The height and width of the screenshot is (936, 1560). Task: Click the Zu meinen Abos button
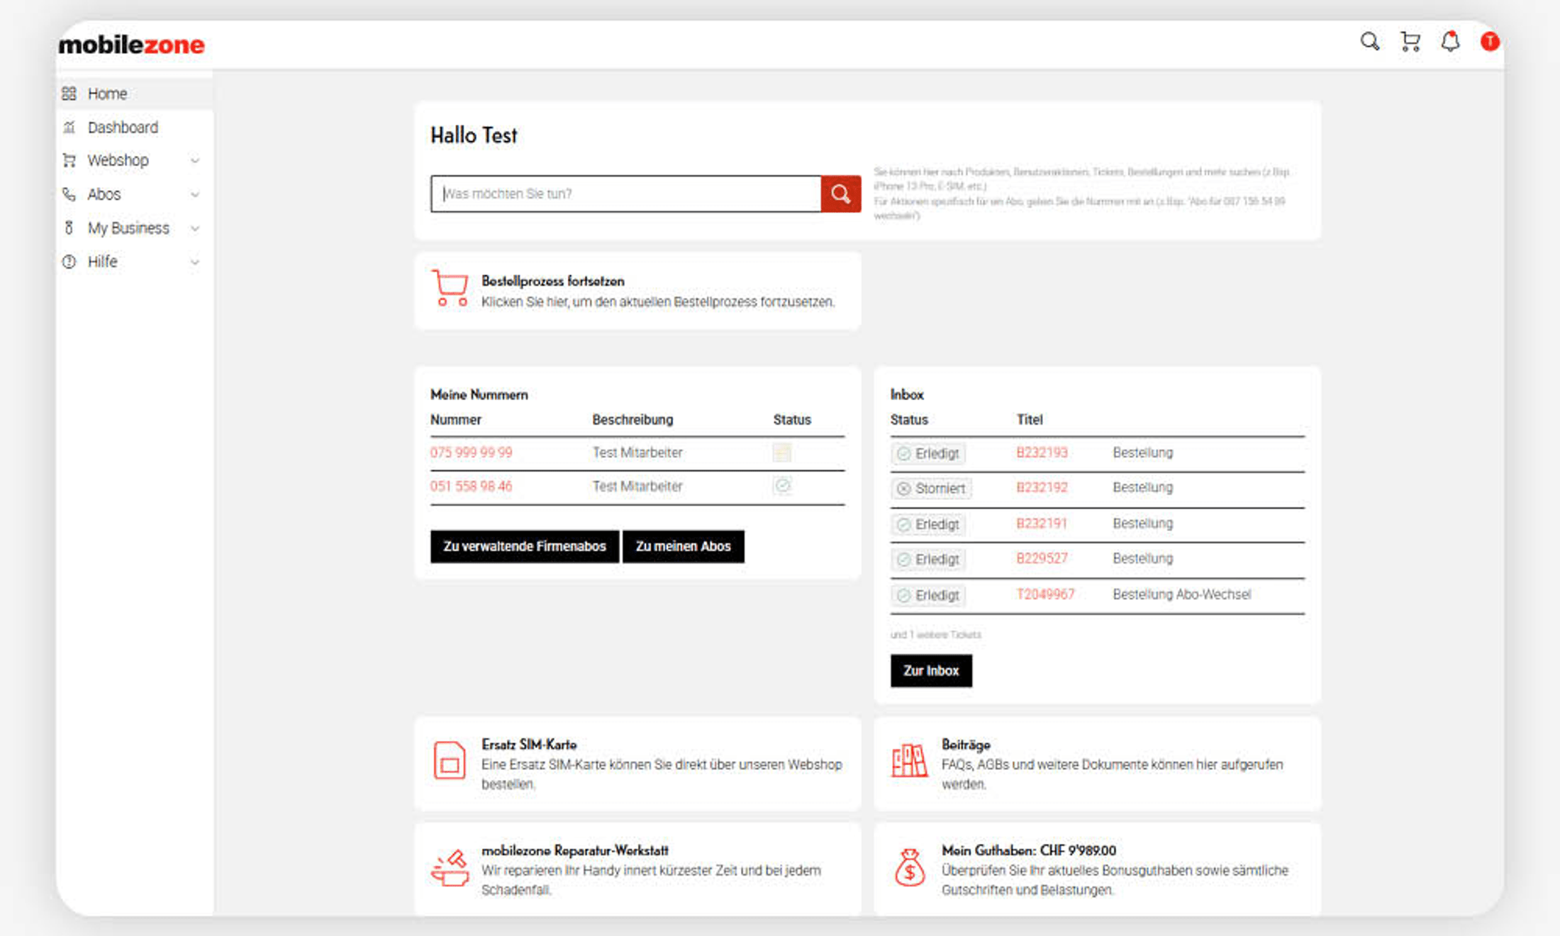[x=683, y=546]
